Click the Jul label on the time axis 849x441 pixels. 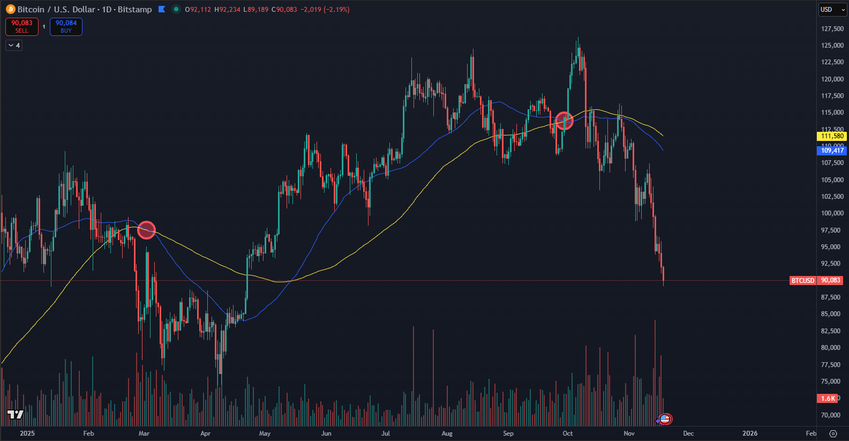[385, 433]
